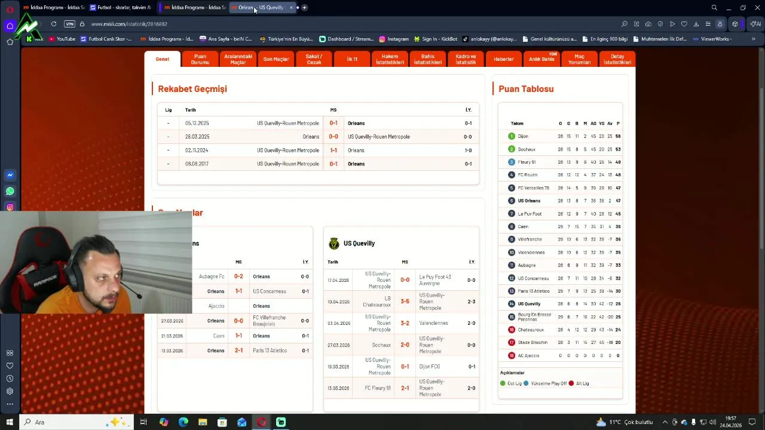The width and height of the screenshot is (765, 430).
Task: Click Valenciennes in US Quevilly matches
Action: tap(433, 323)
